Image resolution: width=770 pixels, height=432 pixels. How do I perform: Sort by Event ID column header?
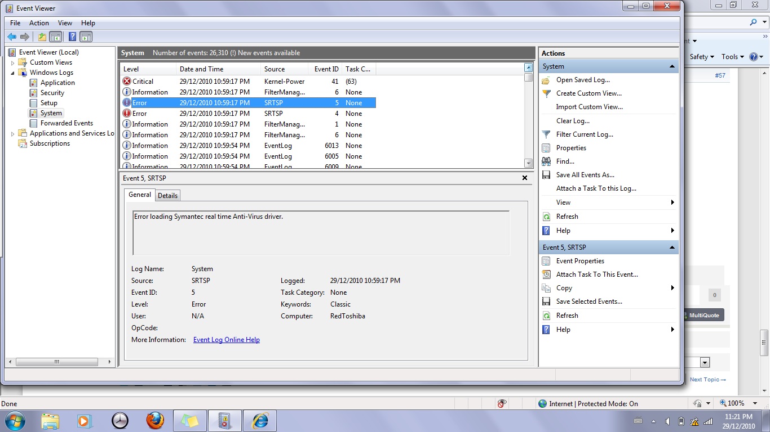coord(326,69)
